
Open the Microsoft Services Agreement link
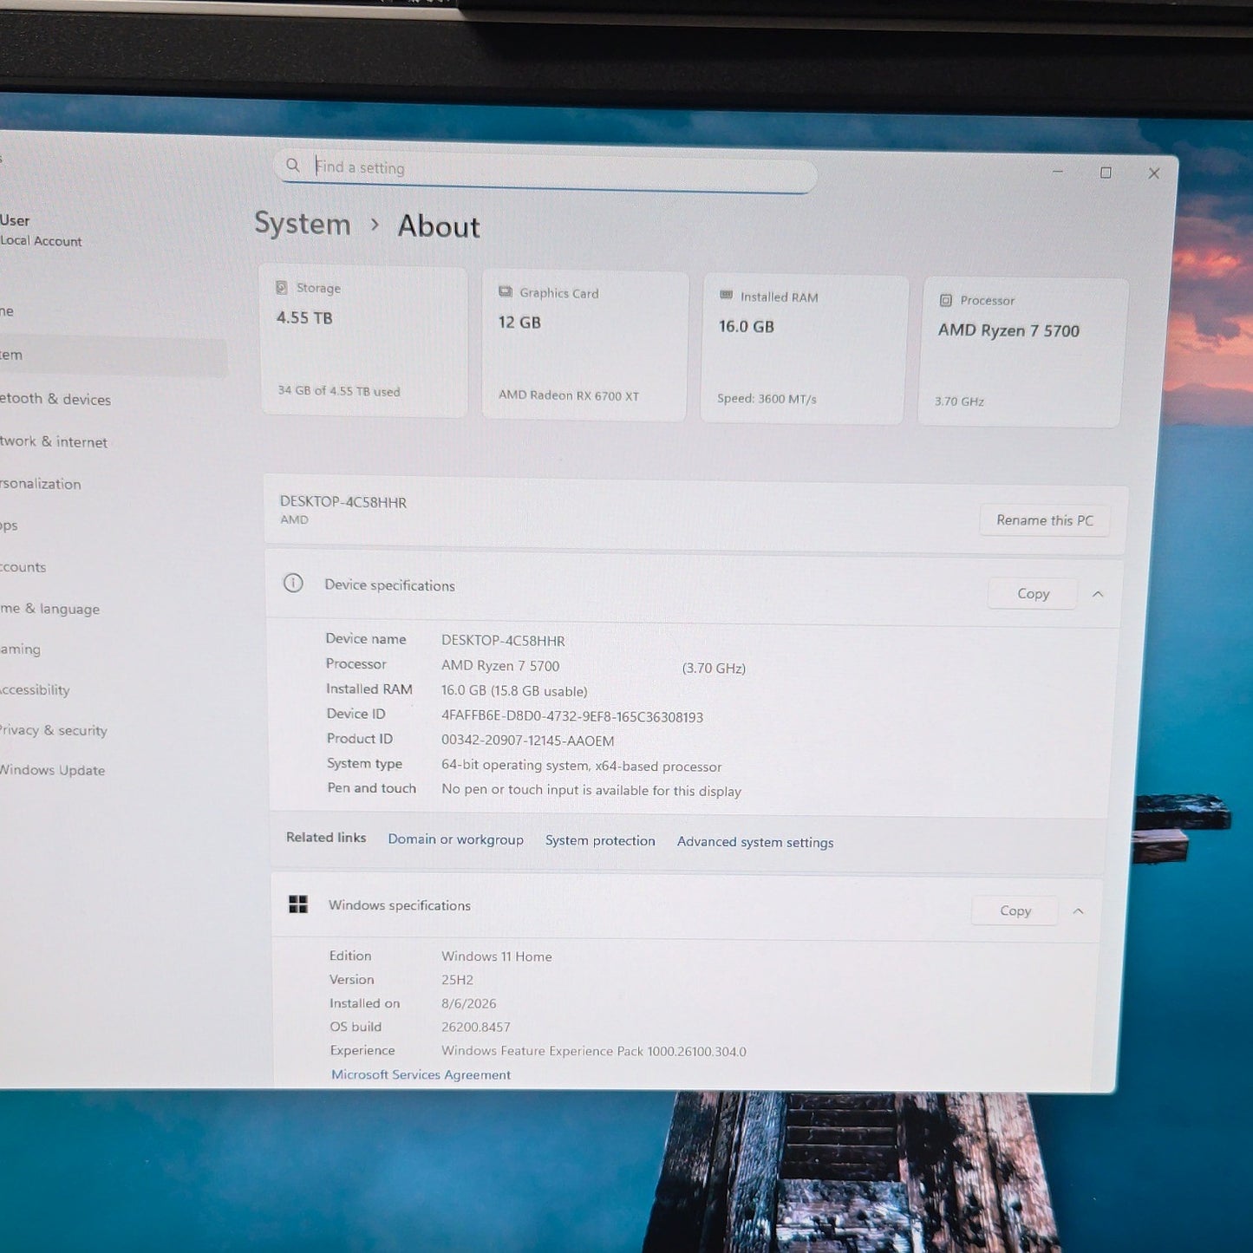click(x=421, y=1074)
